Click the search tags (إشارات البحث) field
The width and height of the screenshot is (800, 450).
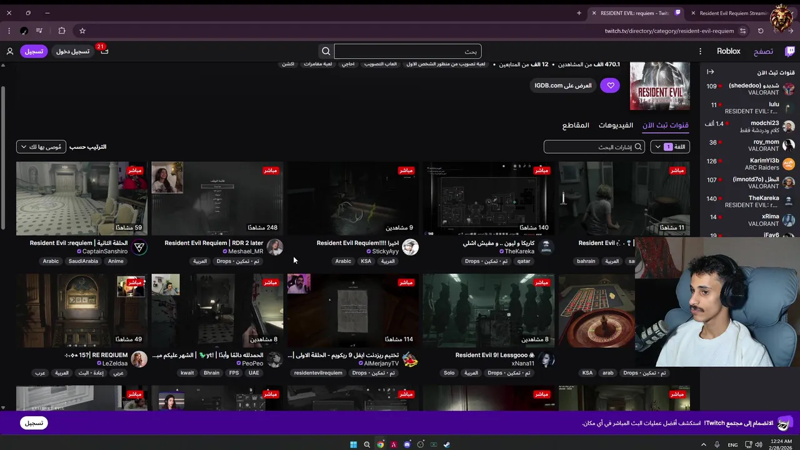point(594,146)
